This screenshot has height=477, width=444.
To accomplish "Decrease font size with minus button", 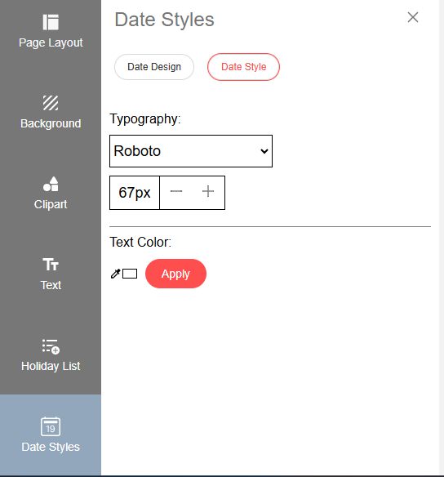I will pos(176,191).
